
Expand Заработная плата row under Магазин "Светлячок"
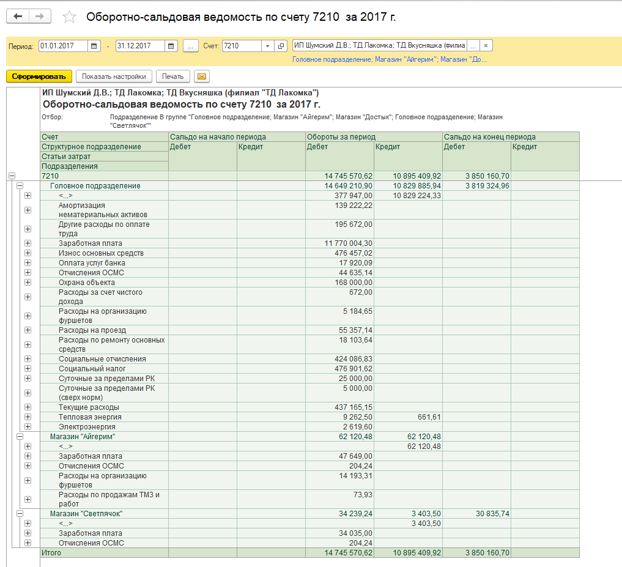pos(28,533)
